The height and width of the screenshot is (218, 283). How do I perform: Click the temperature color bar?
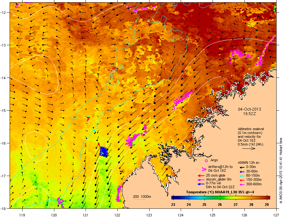(221, 198)
